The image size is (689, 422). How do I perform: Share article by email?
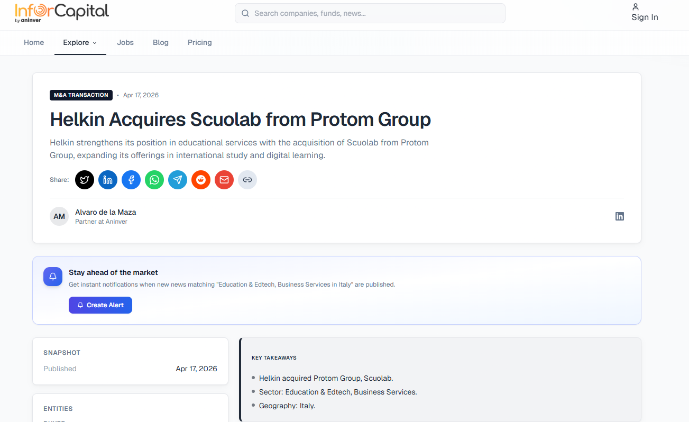[x=224, y=180]
